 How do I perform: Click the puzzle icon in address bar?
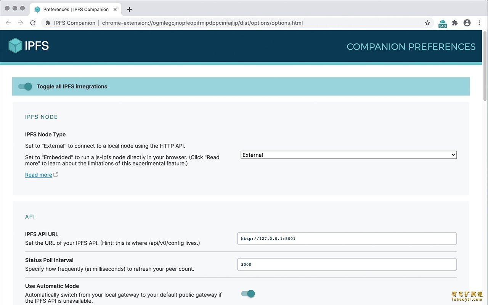click(x=48, y=23)
